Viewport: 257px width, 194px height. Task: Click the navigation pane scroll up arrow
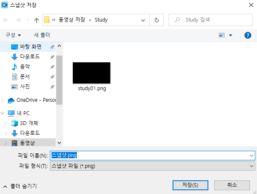(59, 46)
